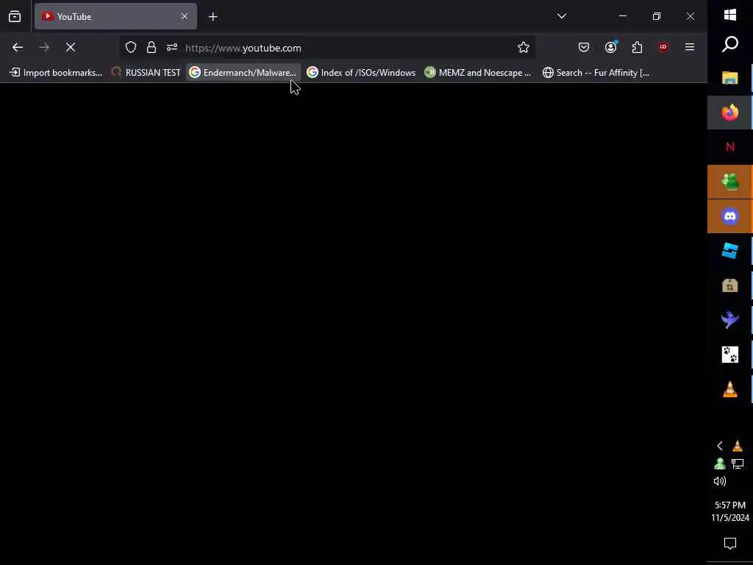
Task: Click green messenger tray icon
Action: click(x=720, y=463)
